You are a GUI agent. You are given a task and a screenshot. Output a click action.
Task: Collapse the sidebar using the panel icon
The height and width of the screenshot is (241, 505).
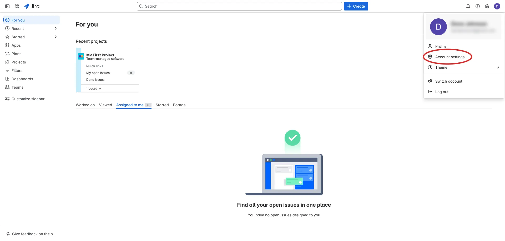(x=7, y=6)
